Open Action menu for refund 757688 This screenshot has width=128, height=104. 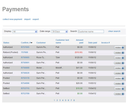tap(119, 53)
